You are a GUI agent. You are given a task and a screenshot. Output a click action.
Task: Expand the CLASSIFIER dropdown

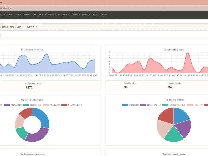click(50, 15)
